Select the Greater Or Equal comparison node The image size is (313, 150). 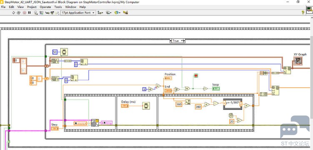[177, 89]
